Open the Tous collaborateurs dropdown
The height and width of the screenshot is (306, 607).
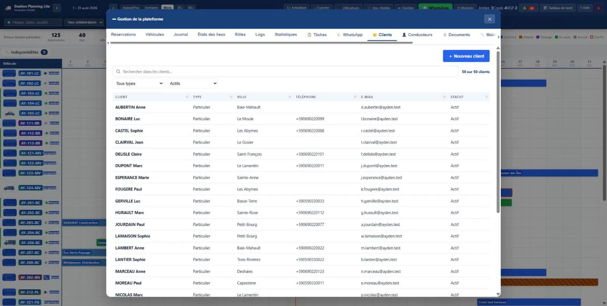click(84, 23)
